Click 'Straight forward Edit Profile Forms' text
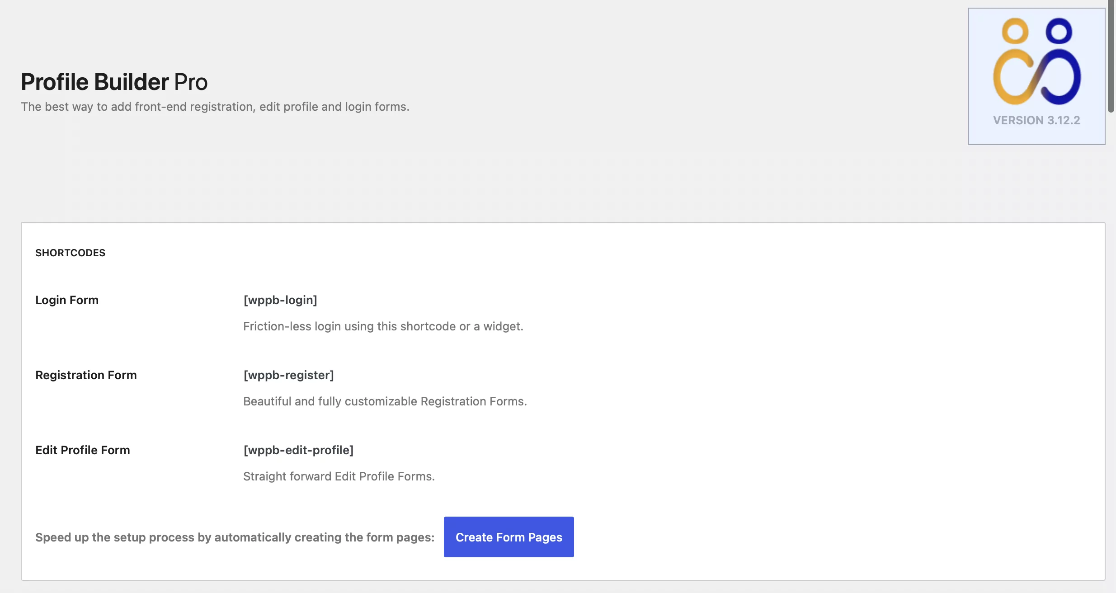Screen dimensions: 1116x593 tap(339, 476)
